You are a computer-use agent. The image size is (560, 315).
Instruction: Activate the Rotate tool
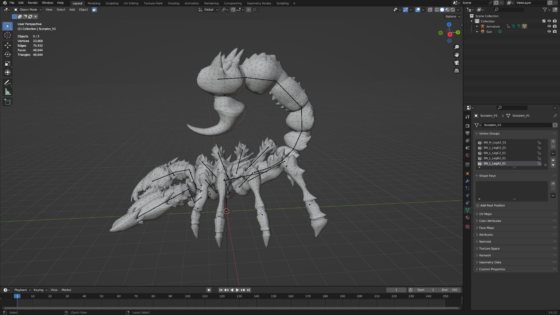8,54
